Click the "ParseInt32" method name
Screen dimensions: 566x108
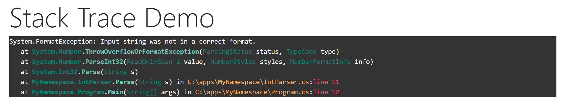tap(104, 62)
